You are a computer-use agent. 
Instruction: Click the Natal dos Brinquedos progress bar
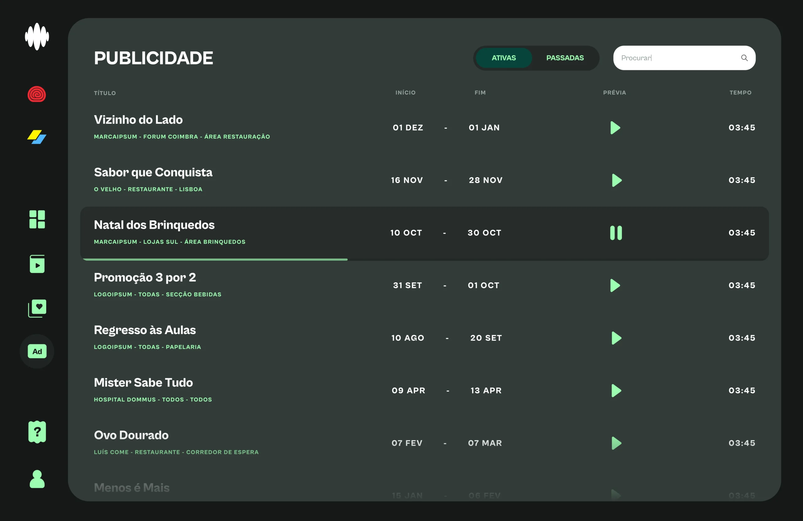[x=424, y=259]
